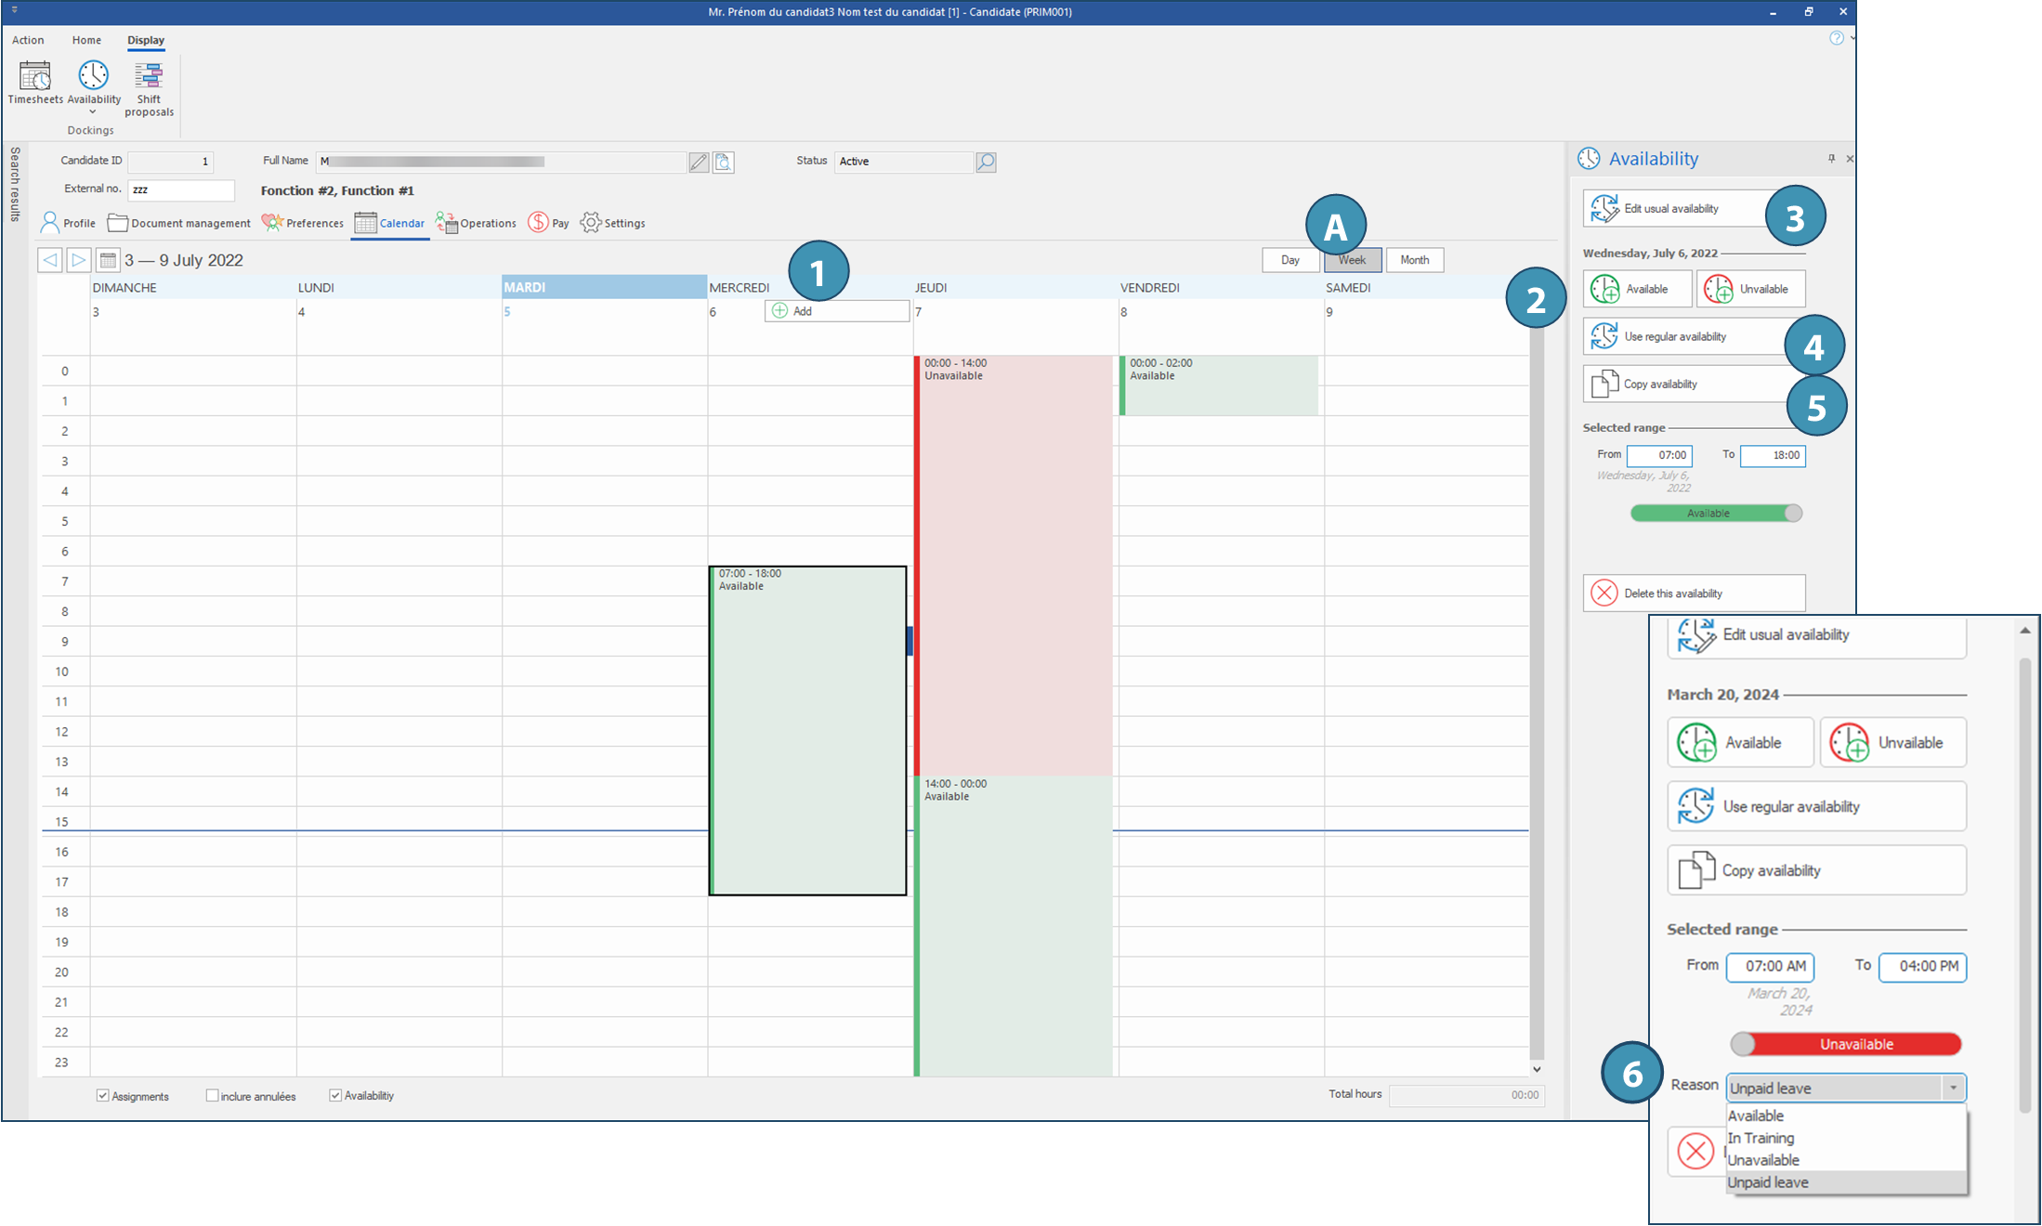Click the To field showing 04:00 PM
The height and width of the screenshot is (1226, 2042).
point(1922,967)
